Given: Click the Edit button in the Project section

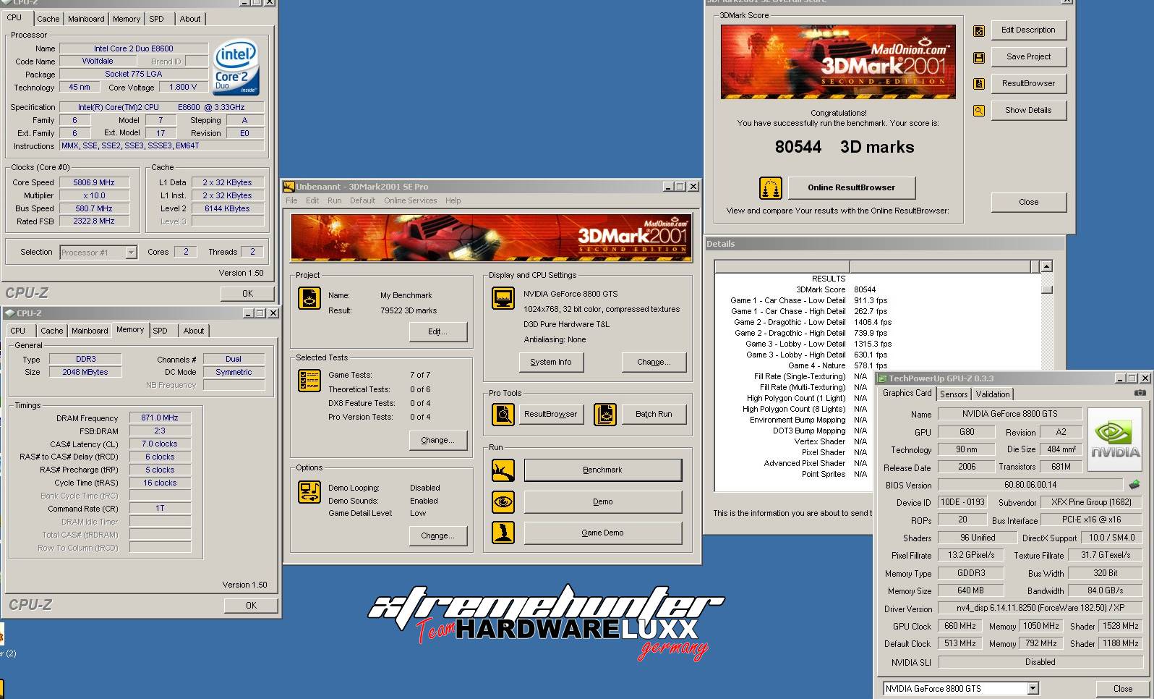Looking at the screenshot, I should pyautogui.click(x=438, y=332).
